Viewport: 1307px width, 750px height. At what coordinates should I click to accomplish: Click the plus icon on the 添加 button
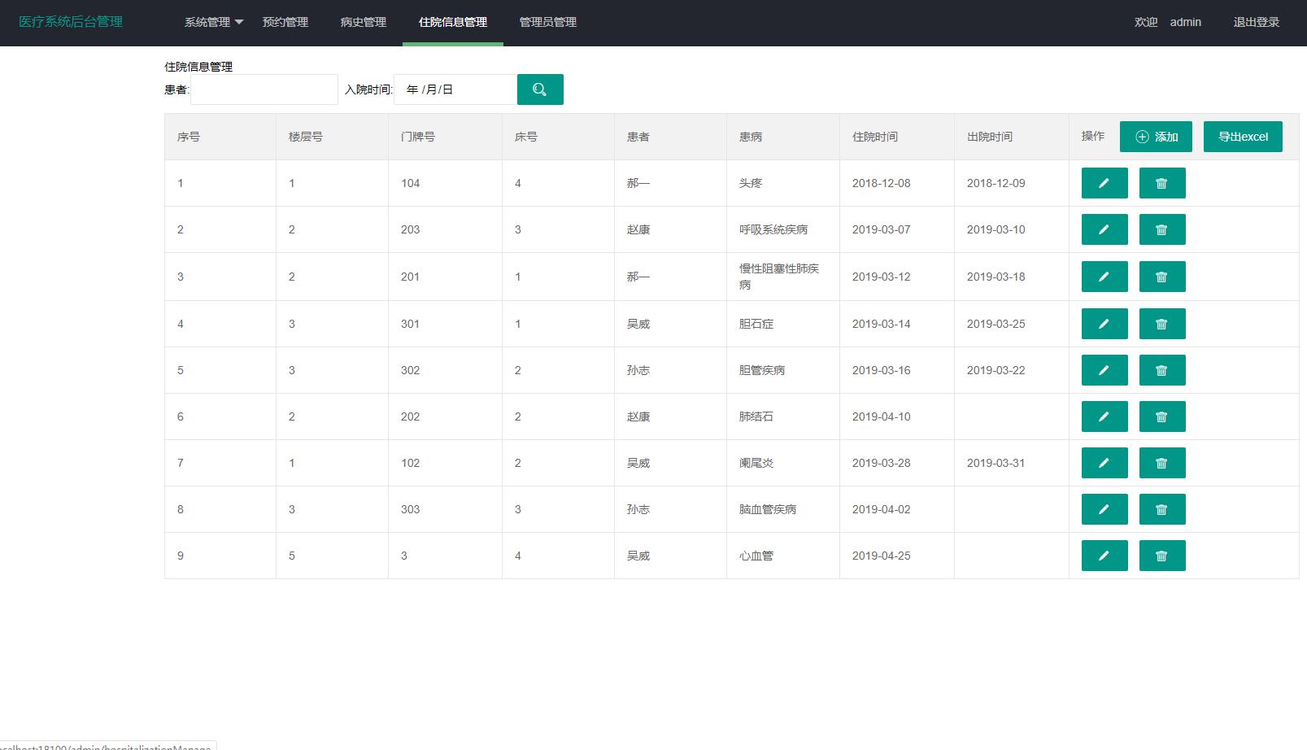pyautogui.click(x=1142, y=137)
